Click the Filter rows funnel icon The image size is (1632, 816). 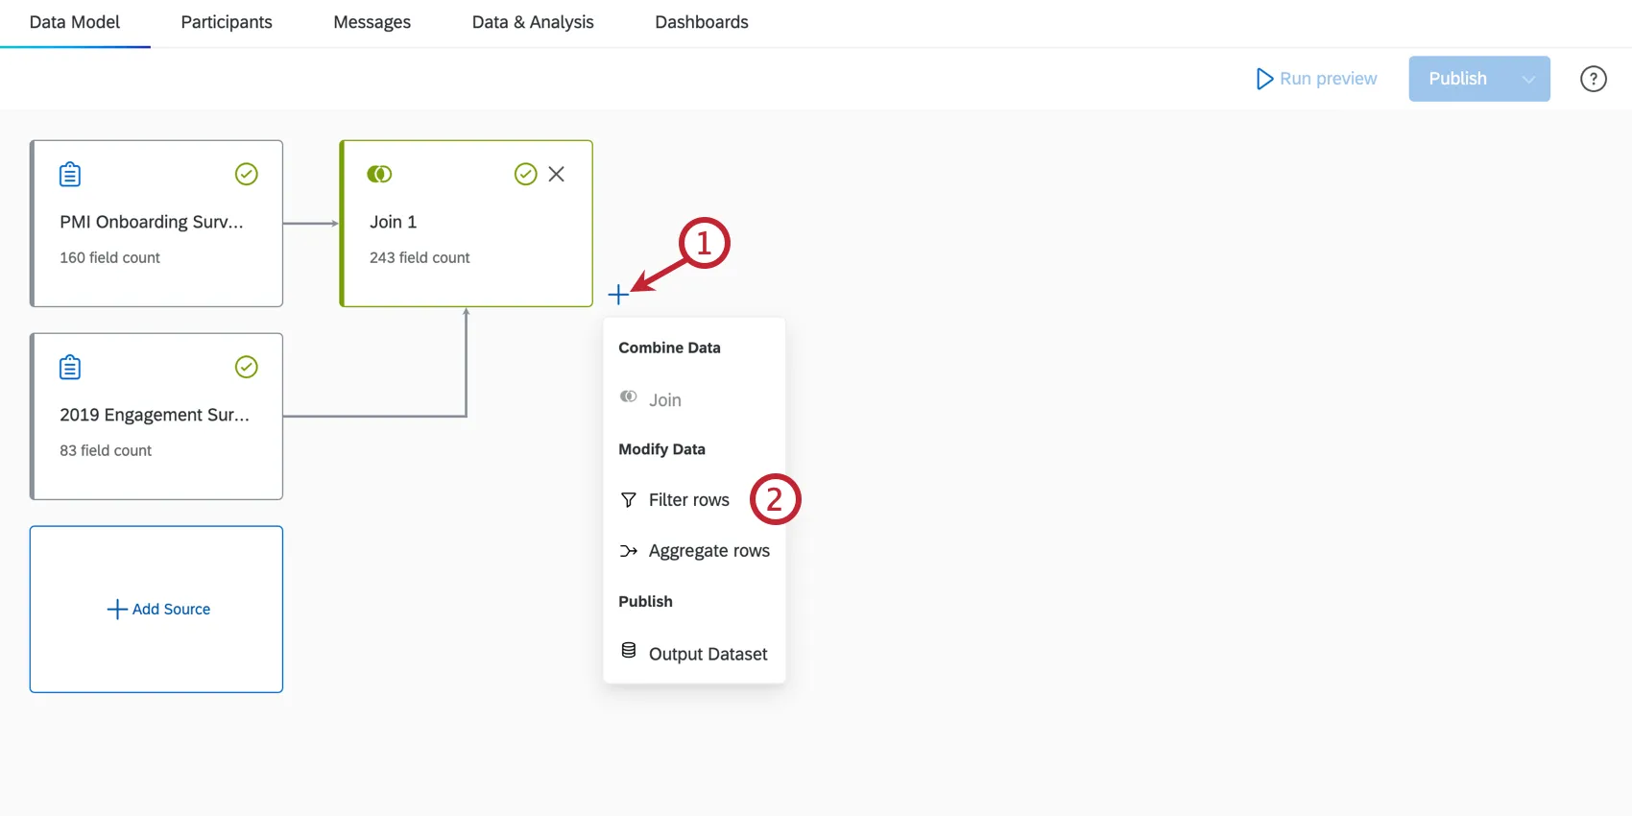tap(629, 500)
